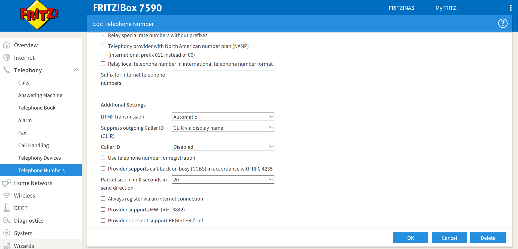Click the Diagnostics icon
This screenshot has height=249, width=518.
(x=7, y=220)
